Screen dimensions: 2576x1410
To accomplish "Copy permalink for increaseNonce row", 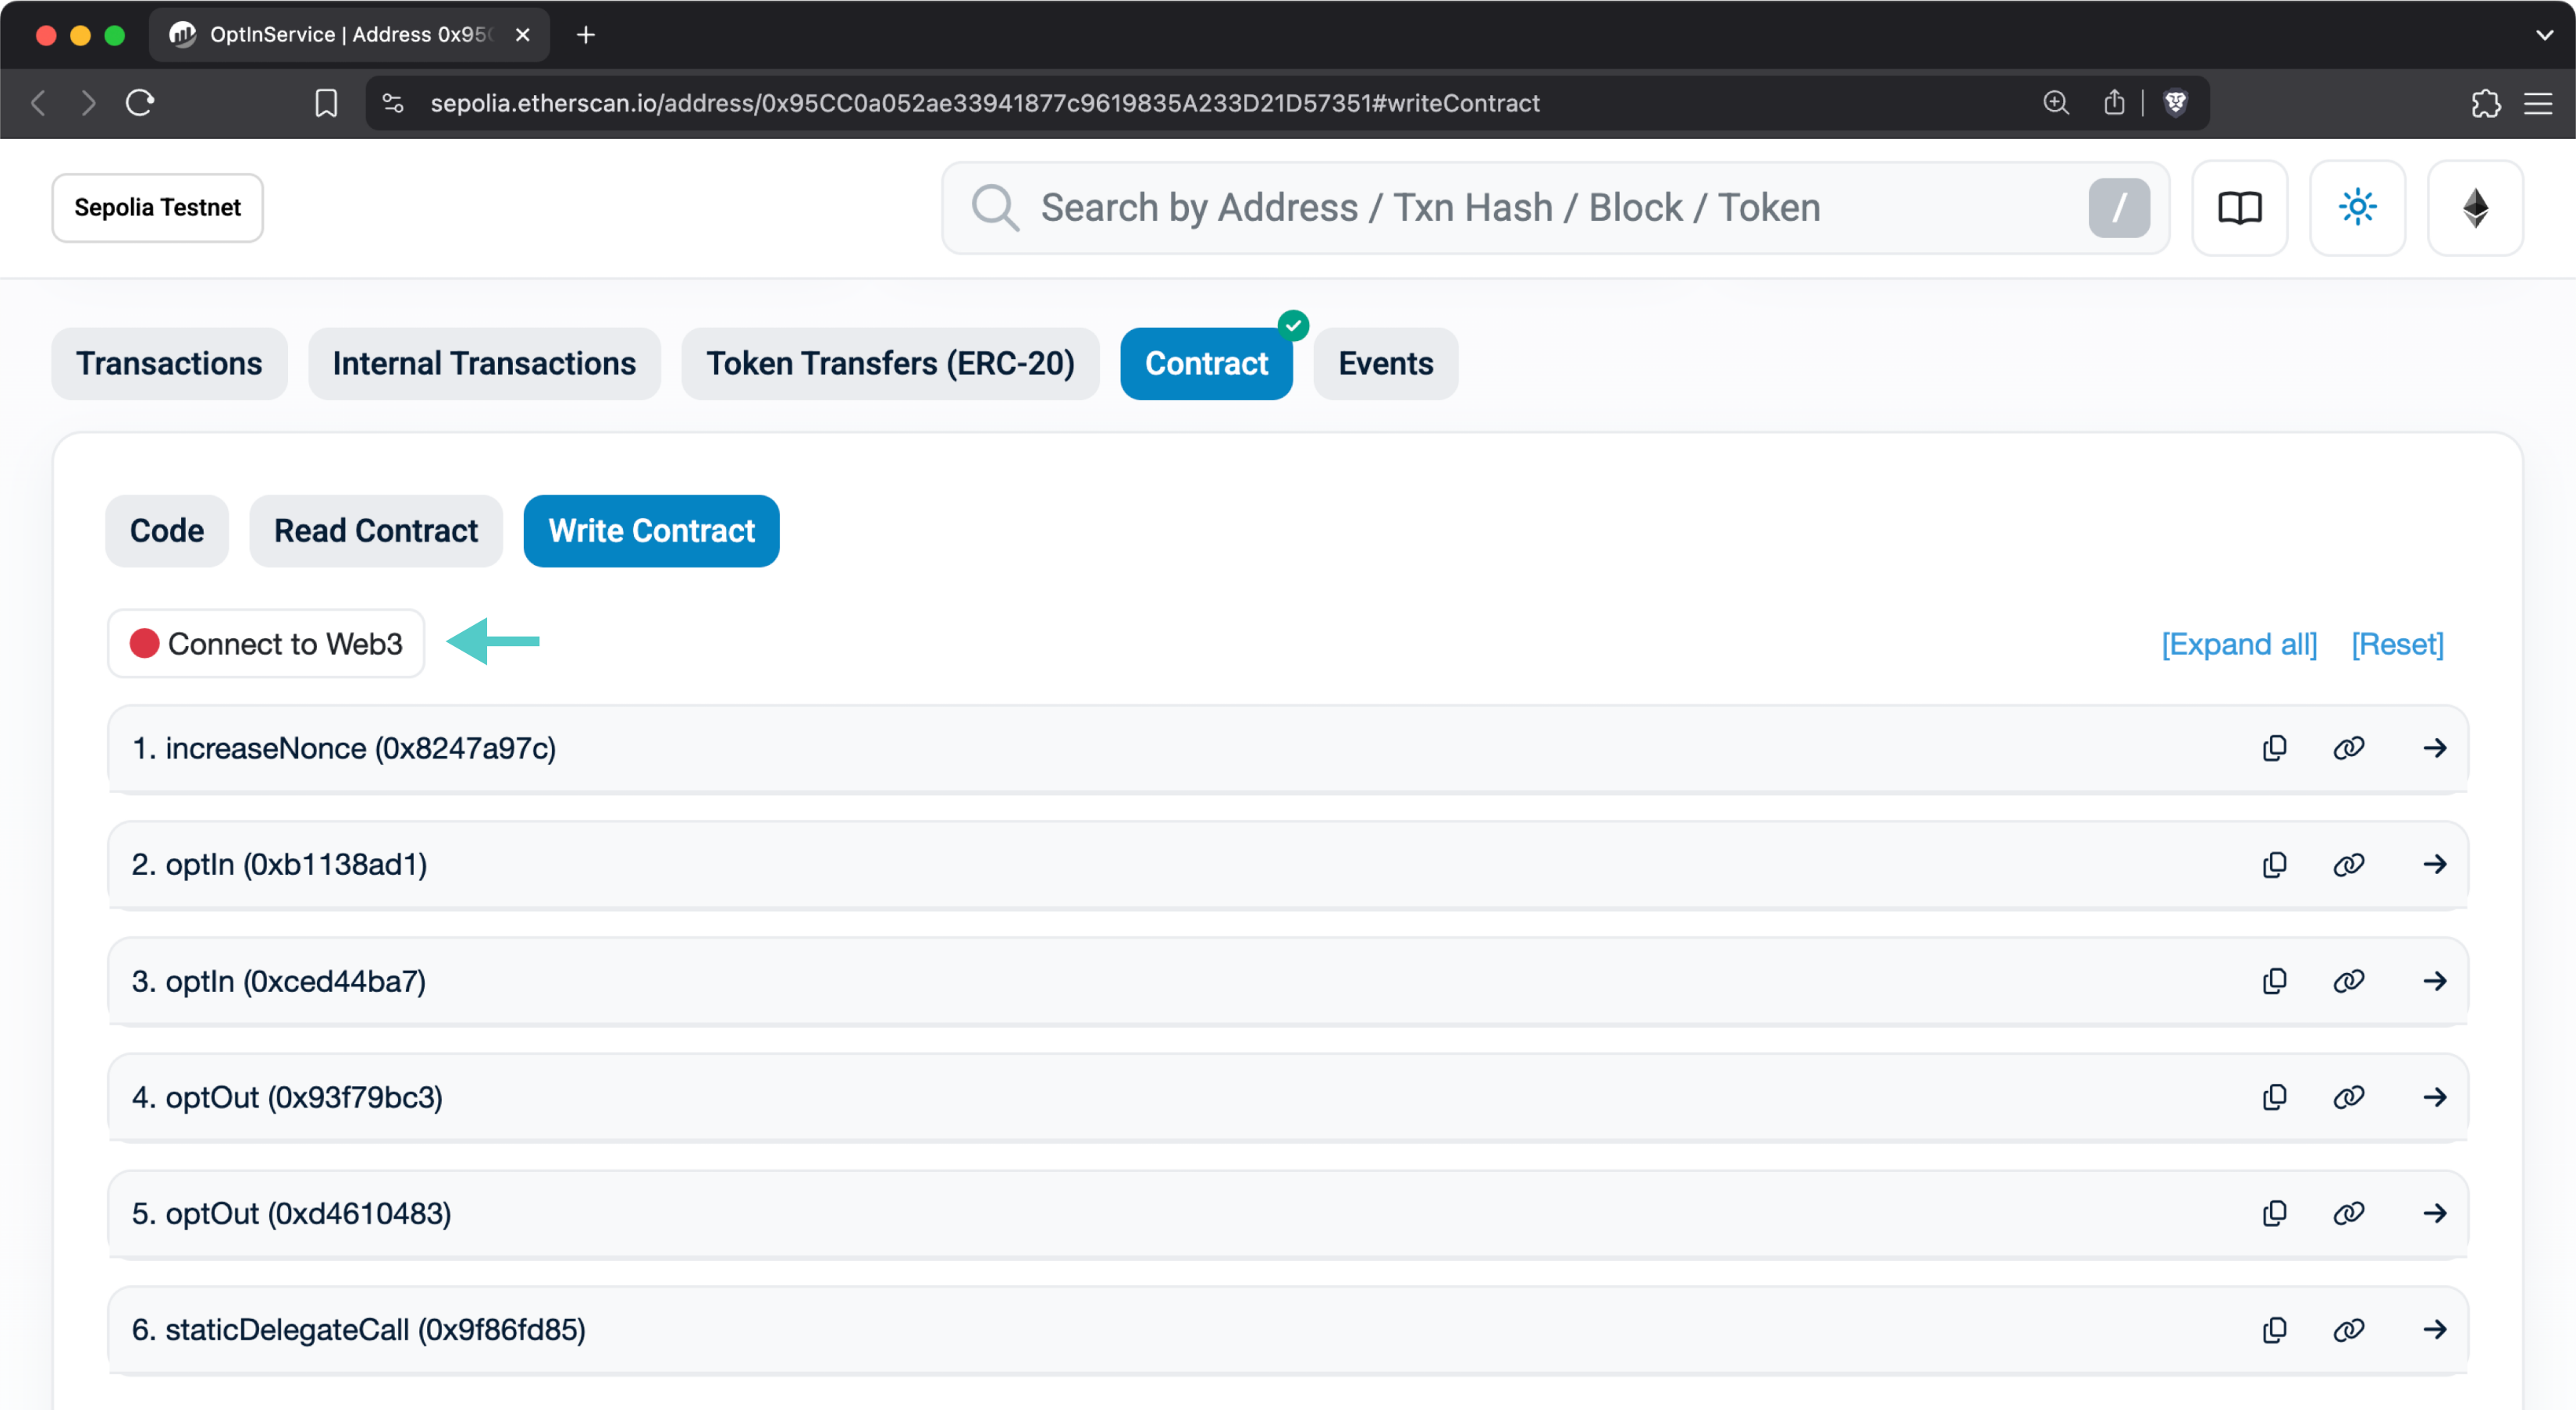I will pos(2348,748).
